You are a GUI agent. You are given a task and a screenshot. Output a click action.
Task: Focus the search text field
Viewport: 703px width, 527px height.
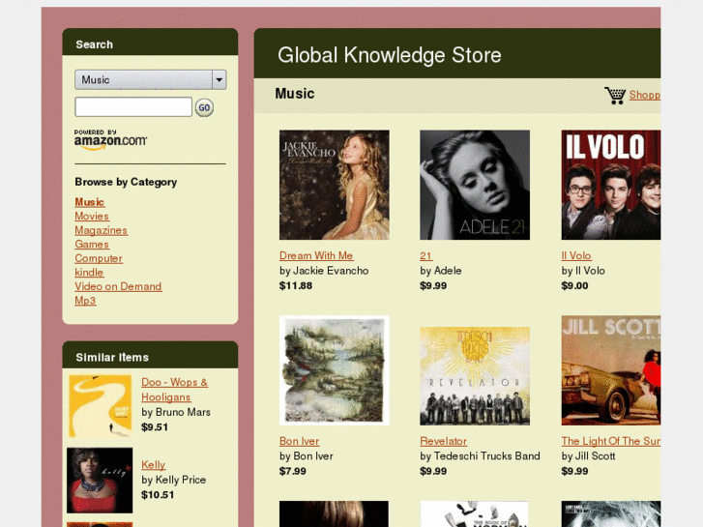point(133,107)
